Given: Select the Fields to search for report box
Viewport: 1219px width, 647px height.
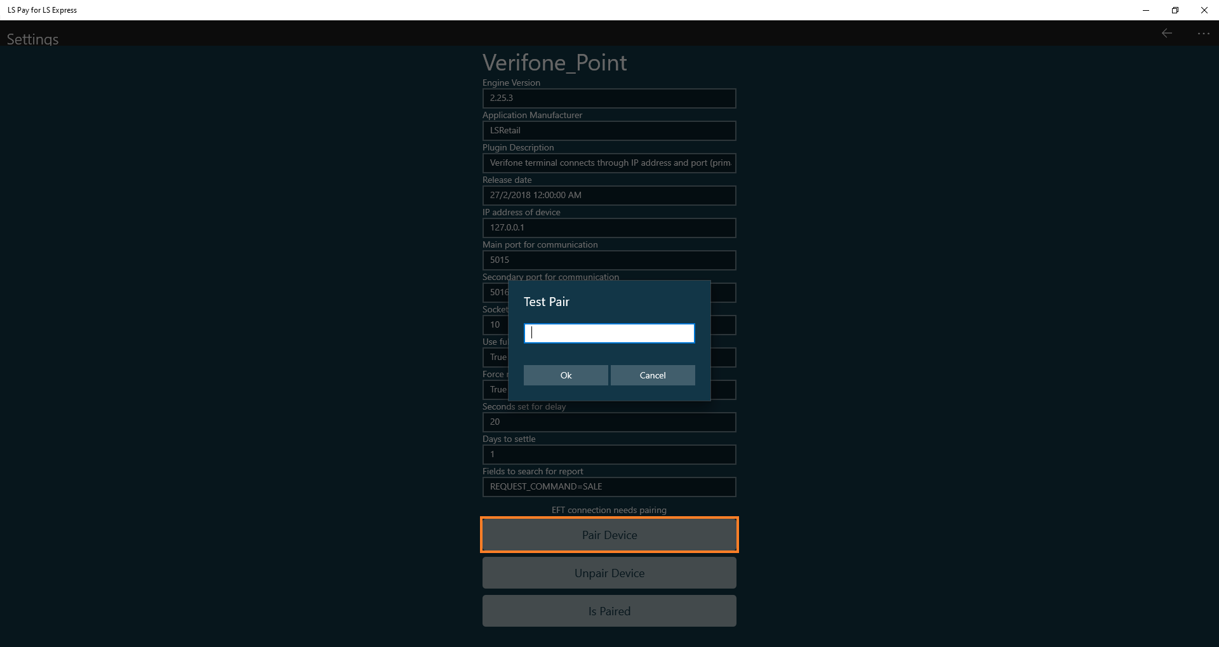Looking at the screenshot, I should click(609, 487).
